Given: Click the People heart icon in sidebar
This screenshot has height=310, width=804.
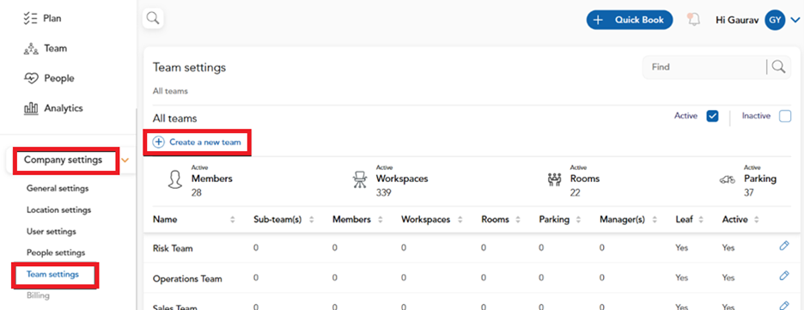Looking at the screenshot, I should click(x=31, y=78).
